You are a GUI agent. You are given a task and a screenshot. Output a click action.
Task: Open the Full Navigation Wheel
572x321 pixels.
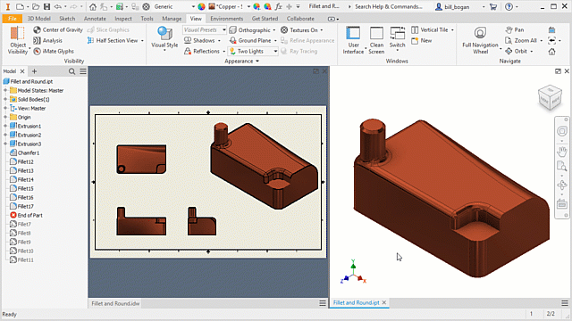[480, 40]
